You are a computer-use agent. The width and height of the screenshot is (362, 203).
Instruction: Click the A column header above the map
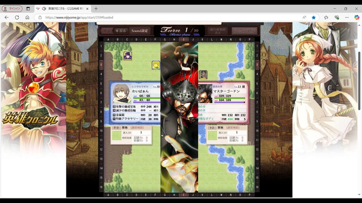coord(108,39)
